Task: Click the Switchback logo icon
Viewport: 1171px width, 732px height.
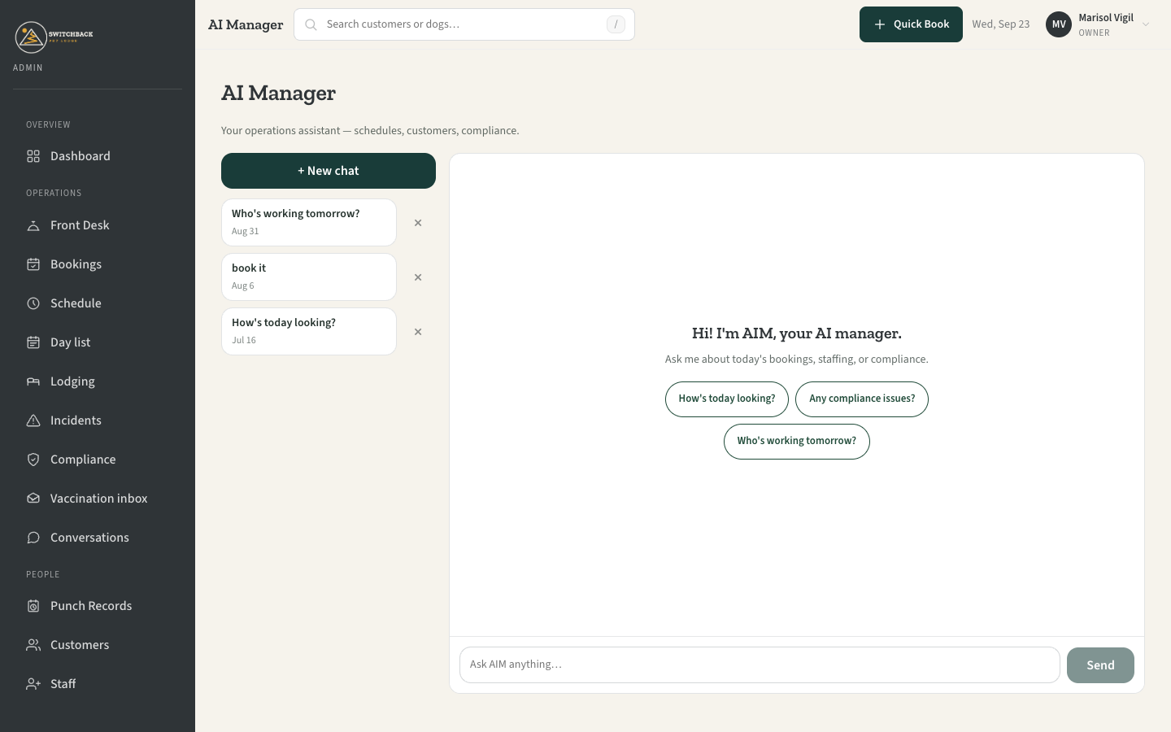Action: coord(31,37)
